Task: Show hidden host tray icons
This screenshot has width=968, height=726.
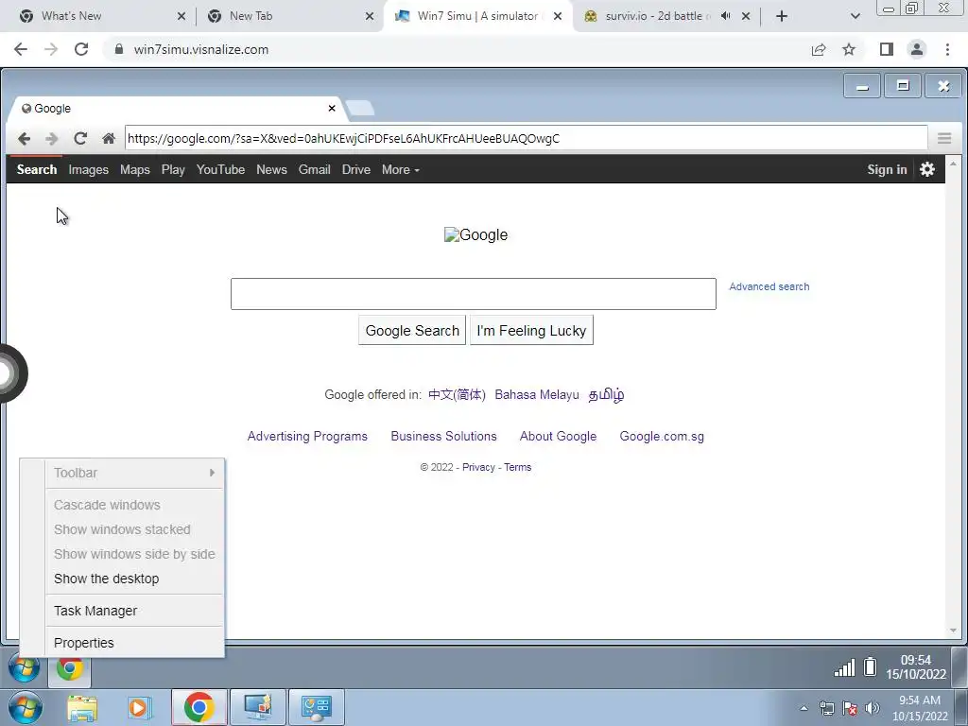Action: coord(804,708)
